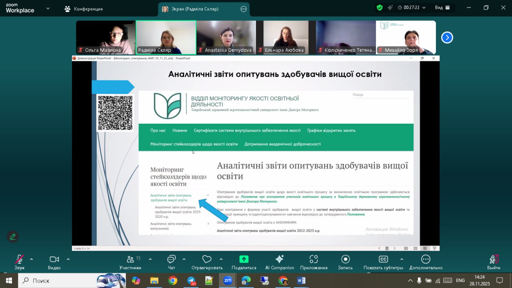Switch to the Конференция tab
The width and height of the screenshot is (512, 288).
(84, 9)
